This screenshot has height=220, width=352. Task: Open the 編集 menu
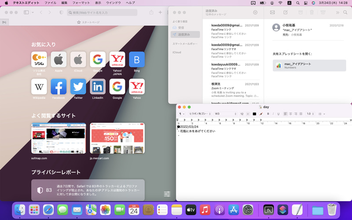click(64, 3)
